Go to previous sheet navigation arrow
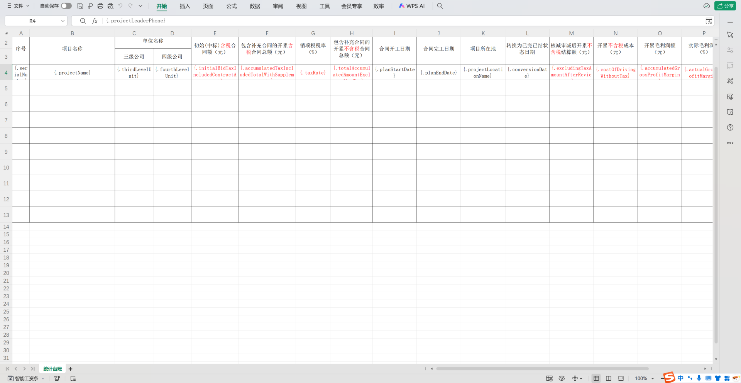The height and width of the screenshot is (383, 741). pos(16,369)
